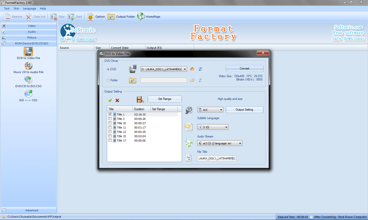Click the Title column header
This screenshot has width=368, height=220.
tap(120, 109)
